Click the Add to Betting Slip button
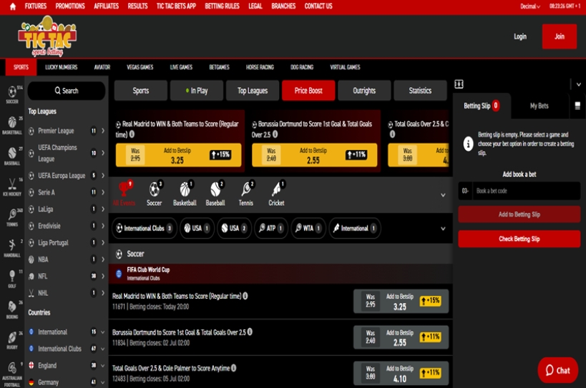This screenshot has height=388, width=586. point(519,214)
